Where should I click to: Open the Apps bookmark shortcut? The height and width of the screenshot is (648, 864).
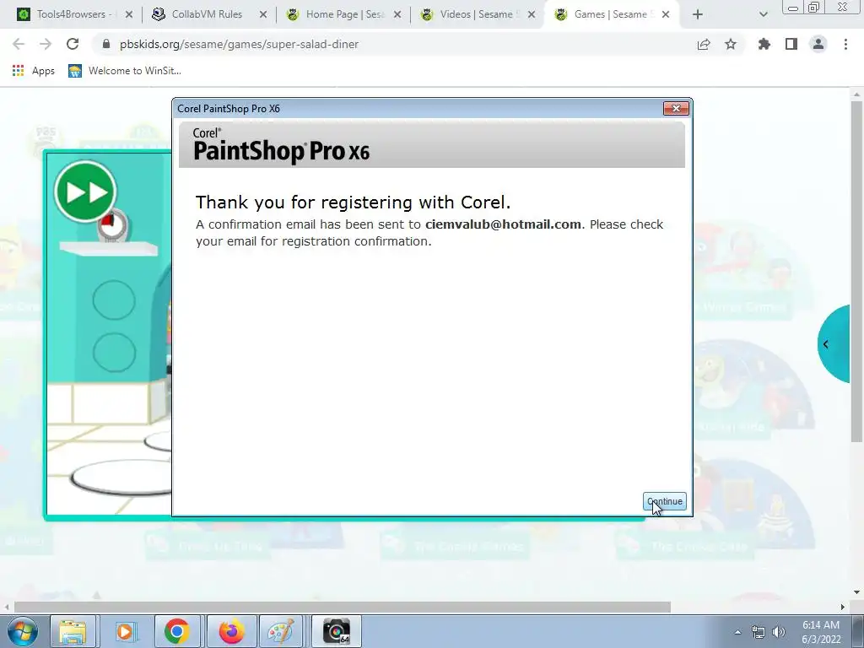[x=34, y=71]
